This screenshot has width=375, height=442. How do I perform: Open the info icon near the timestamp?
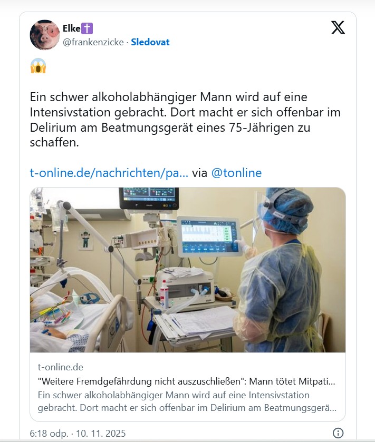pyautogui.click(x=338, y=433)
